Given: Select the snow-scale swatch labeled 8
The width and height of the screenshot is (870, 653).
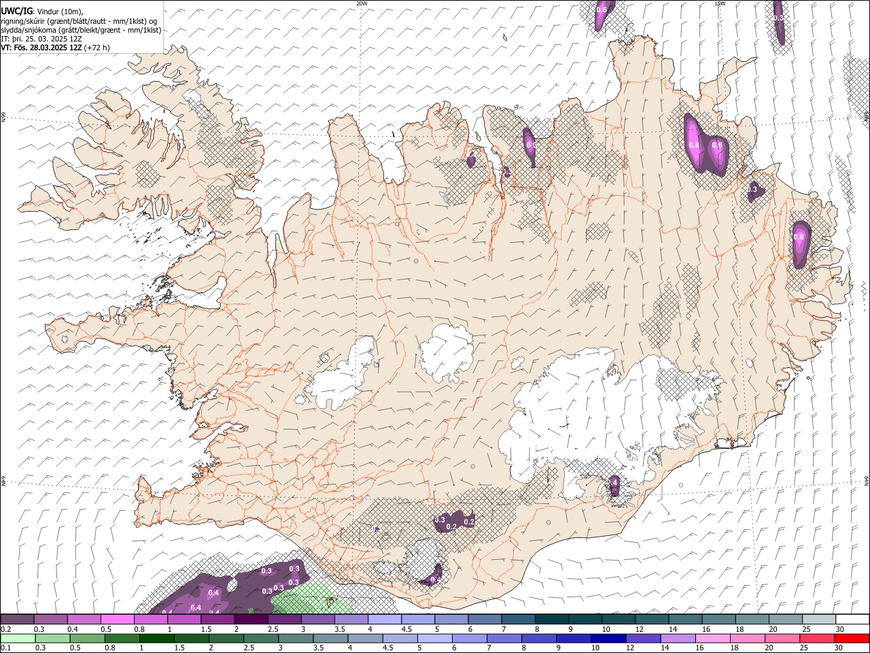Looking at the screenshot, I should click(551, 619).
